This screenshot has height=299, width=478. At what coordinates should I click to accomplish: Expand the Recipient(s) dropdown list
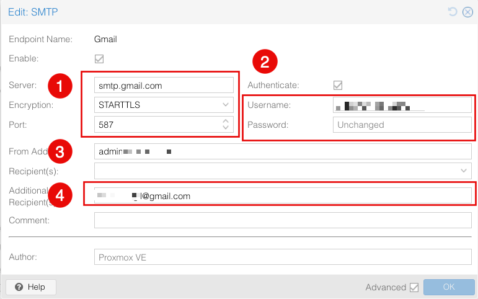click(464, 170)
